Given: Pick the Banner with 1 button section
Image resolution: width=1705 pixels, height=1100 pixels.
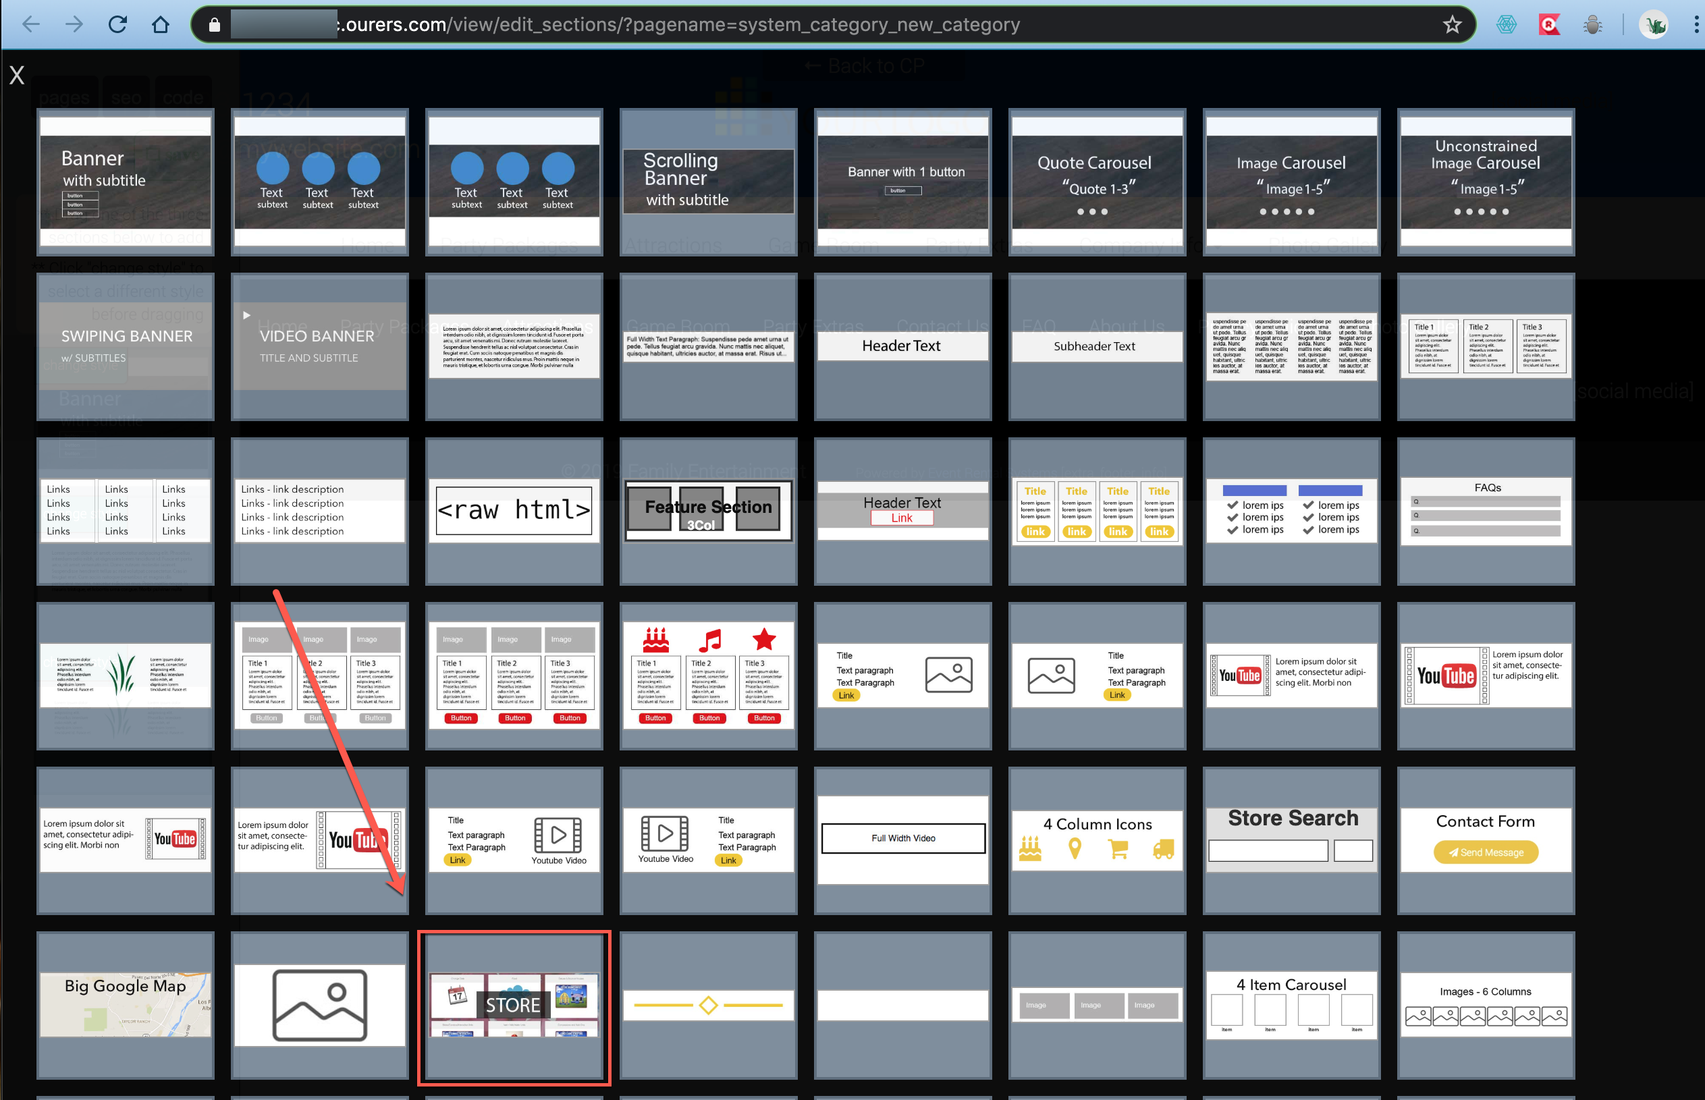Looking at the screenshot, I should [903, 182].
